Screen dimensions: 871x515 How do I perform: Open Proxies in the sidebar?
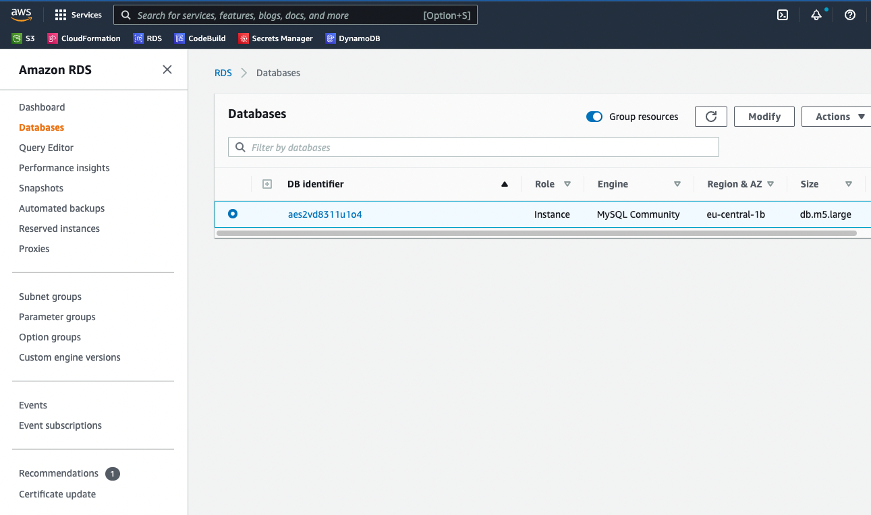click(x=34, y=249)
